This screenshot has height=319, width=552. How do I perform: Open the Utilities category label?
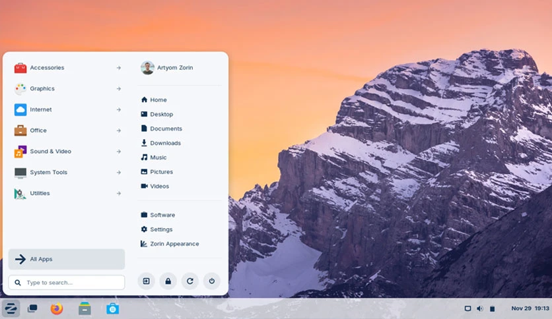click(40, 193)
